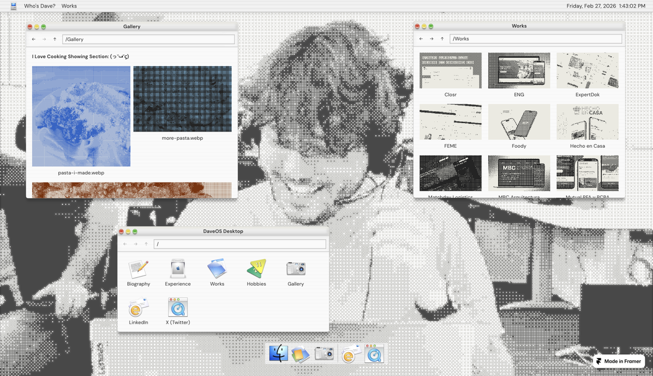Open the Hobbies icon in DaveOS Desktop
653x376 pixels.
(x=256, y=269)
